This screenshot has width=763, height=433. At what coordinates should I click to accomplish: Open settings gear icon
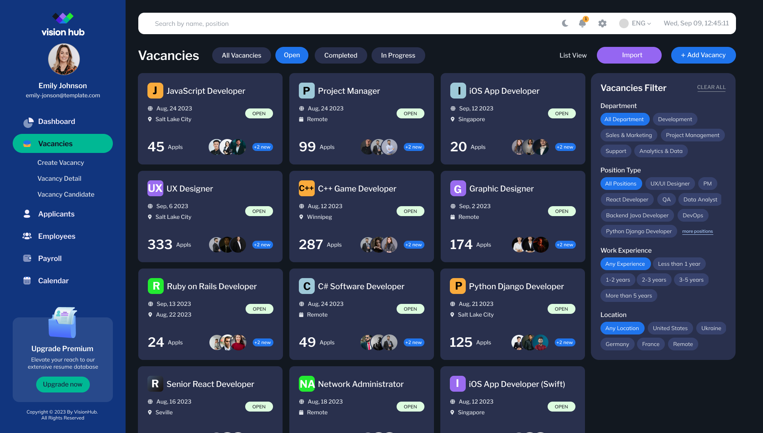click(x=602, y=23)
